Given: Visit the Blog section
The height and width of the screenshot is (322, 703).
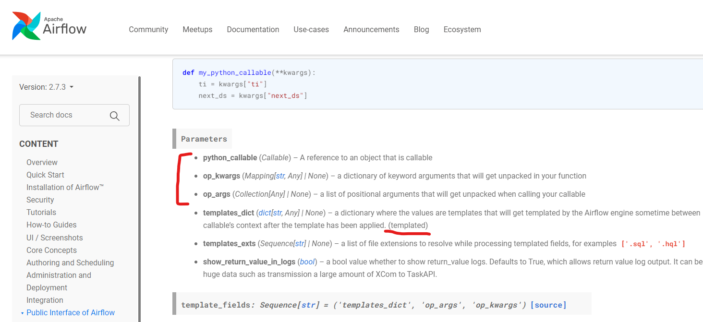Looking at the screenshot, I should tap(421, 29).
